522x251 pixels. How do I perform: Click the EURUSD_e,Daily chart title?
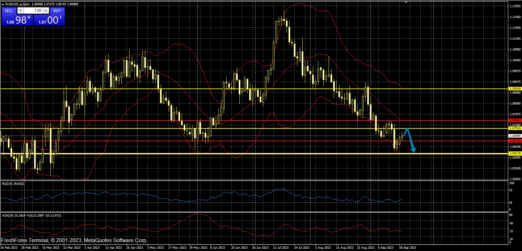[17, 4]
